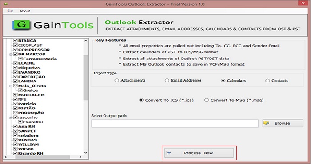Screen dimensions: 311x164
Task: Collapse the rascunho folder node
Action: [11, 117]
